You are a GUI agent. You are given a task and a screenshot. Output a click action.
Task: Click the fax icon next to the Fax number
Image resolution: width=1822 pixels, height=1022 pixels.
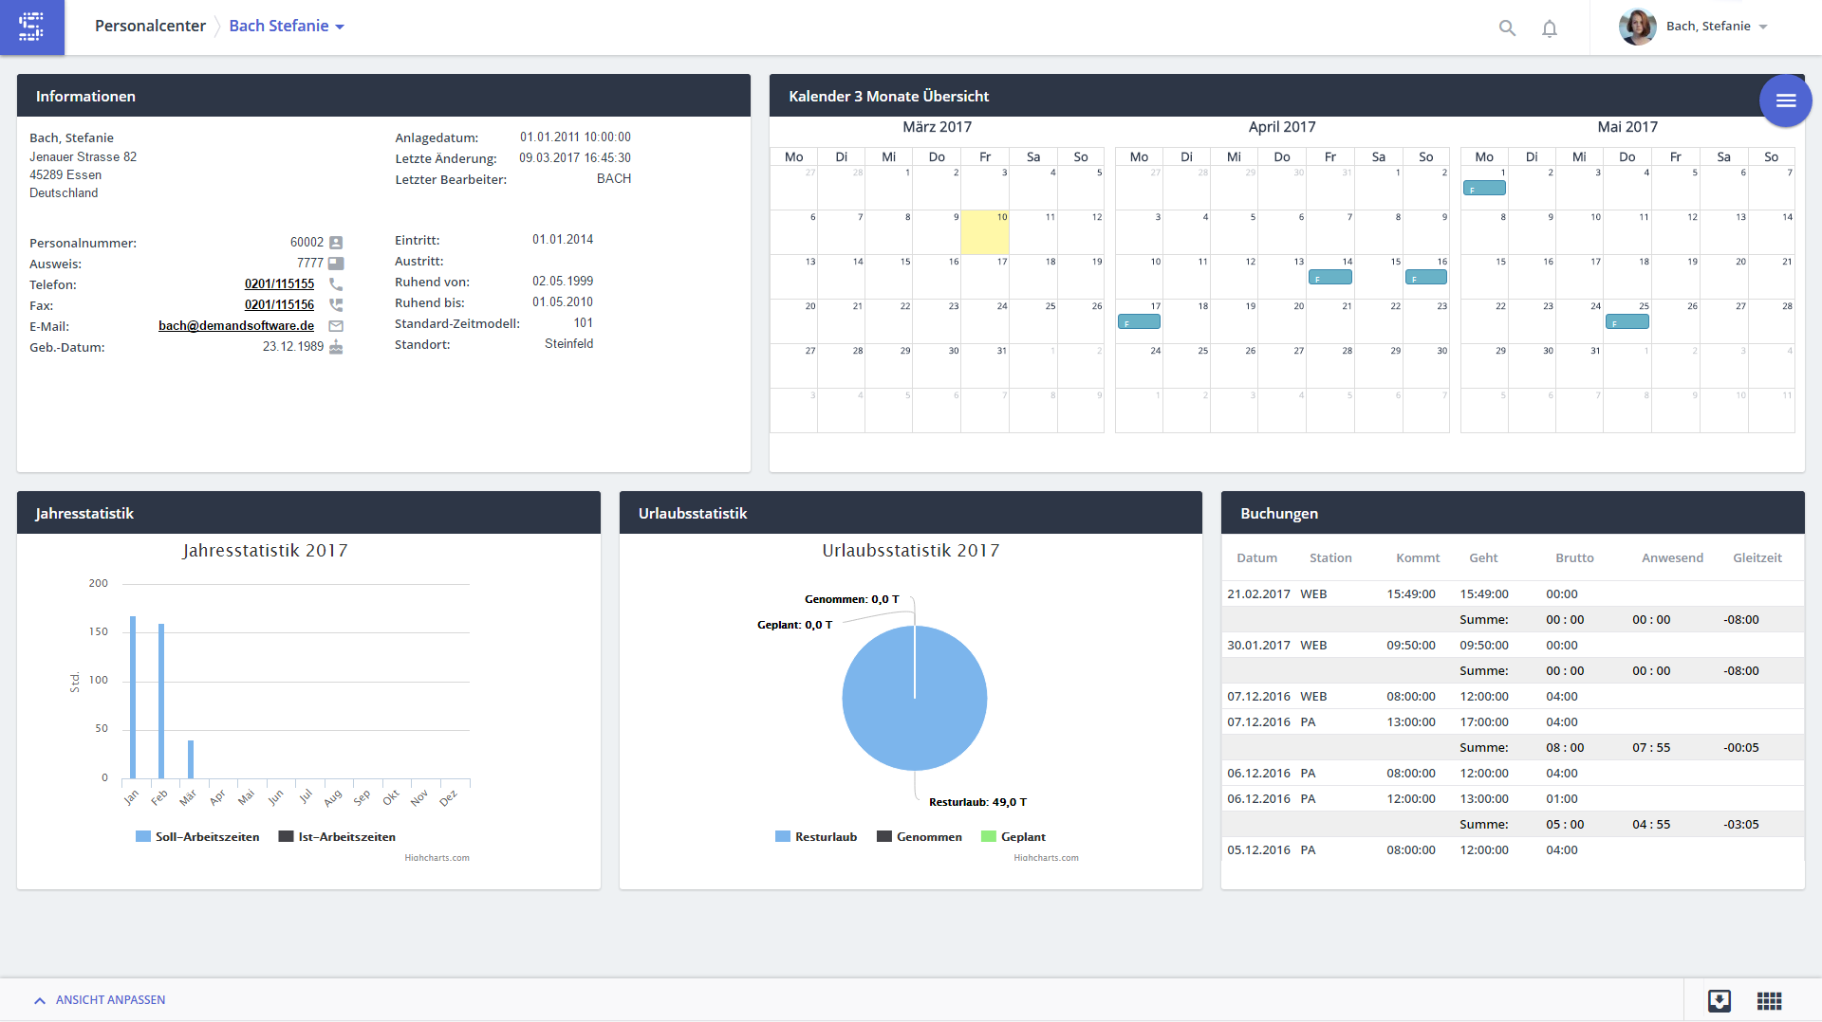336,305
